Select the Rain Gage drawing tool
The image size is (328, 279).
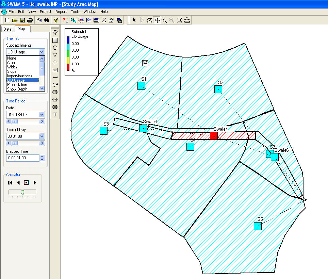tap(55, 32)
